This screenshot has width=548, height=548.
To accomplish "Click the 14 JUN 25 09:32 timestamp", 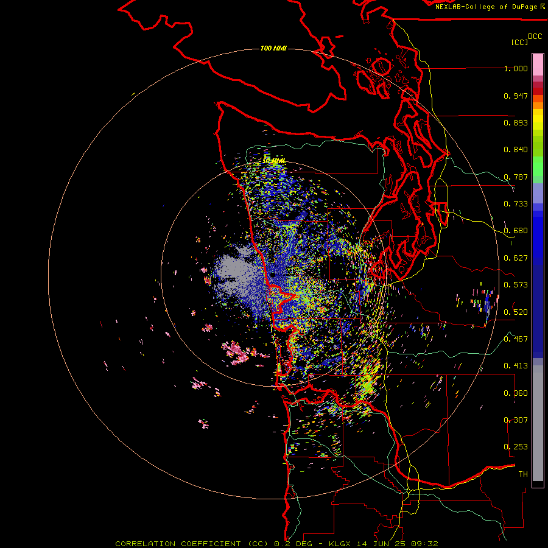I will [398, 544].
